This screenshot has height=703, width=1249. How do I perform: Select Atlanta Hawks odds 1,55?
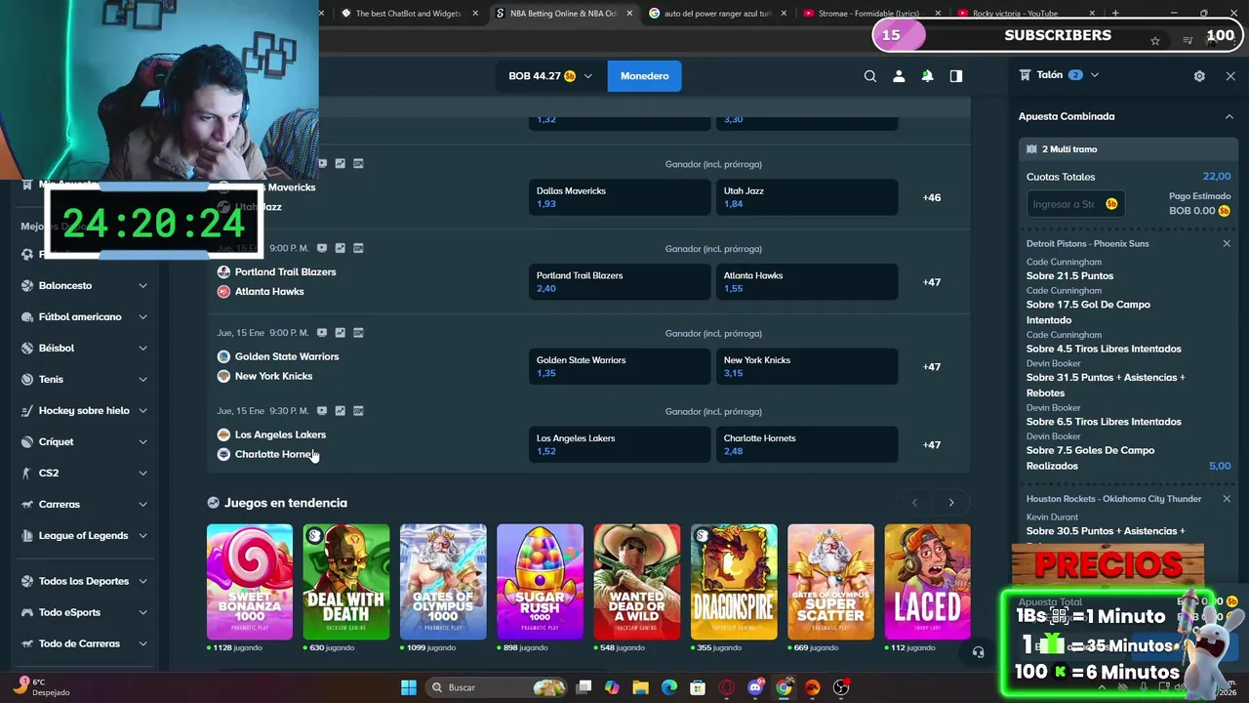807,282
